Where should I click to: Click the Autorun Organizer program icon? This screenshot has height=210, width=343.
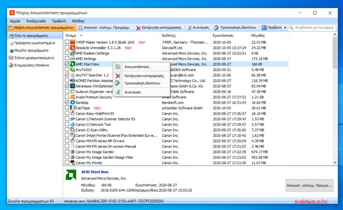point(73,91)
